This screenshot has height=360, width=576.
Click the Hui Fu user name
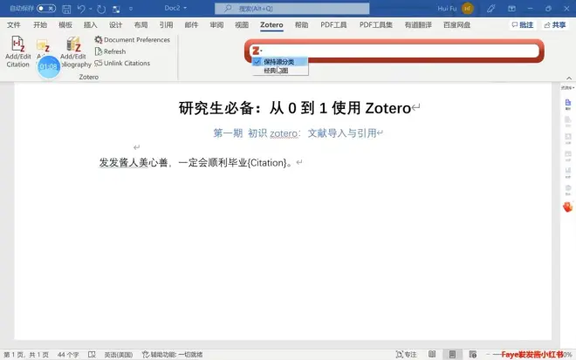447,9
